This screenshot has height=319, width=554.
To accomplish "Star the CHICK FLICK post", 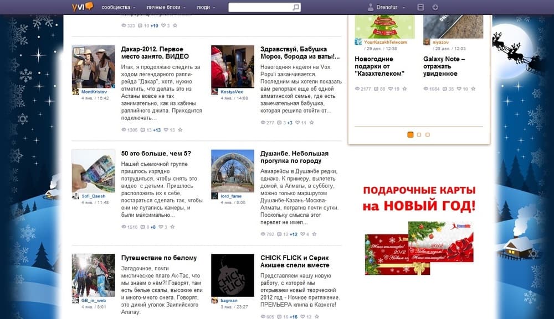I will (x=317, y=317).
